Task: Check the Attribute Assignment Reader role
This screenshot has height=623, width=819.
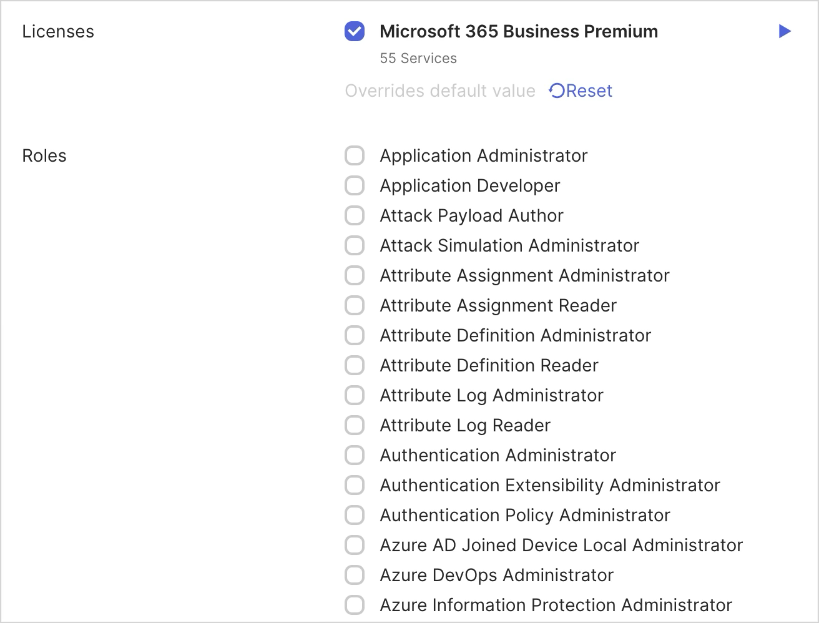Action: click(355, 305)
